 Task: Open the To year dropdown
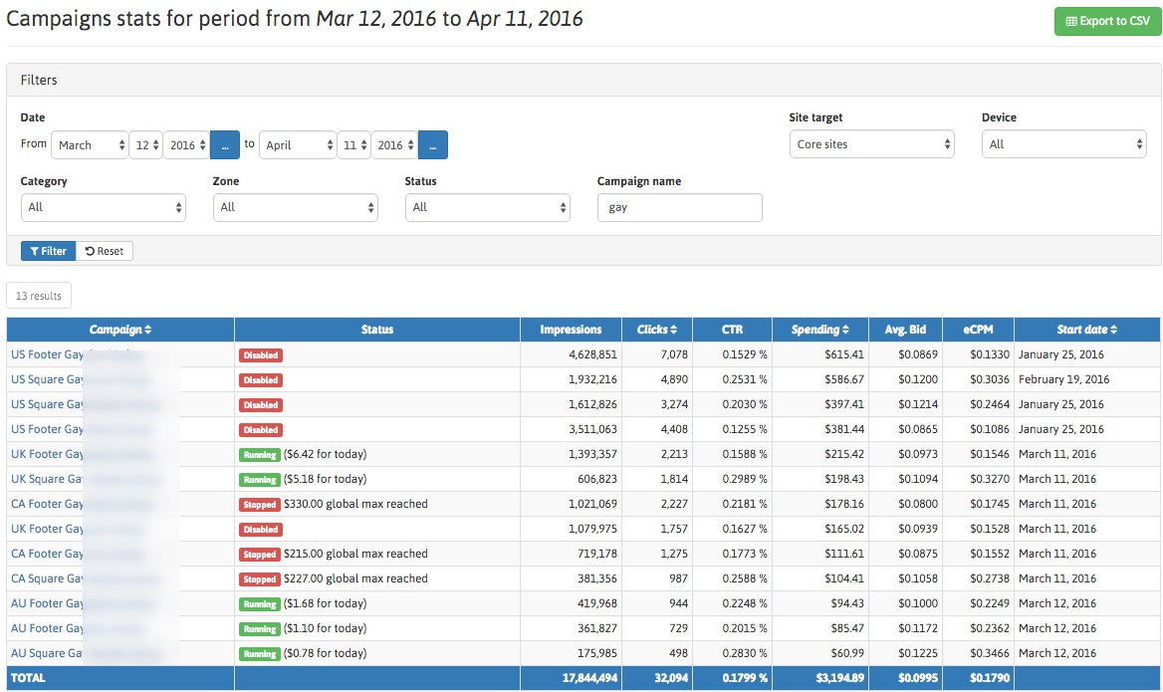click(x=394, y=144)
